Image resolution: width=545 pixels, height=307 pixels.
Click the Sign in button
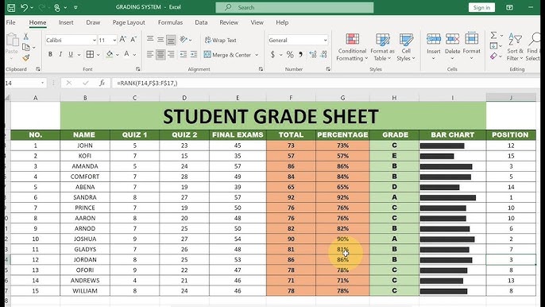(481, 8)
